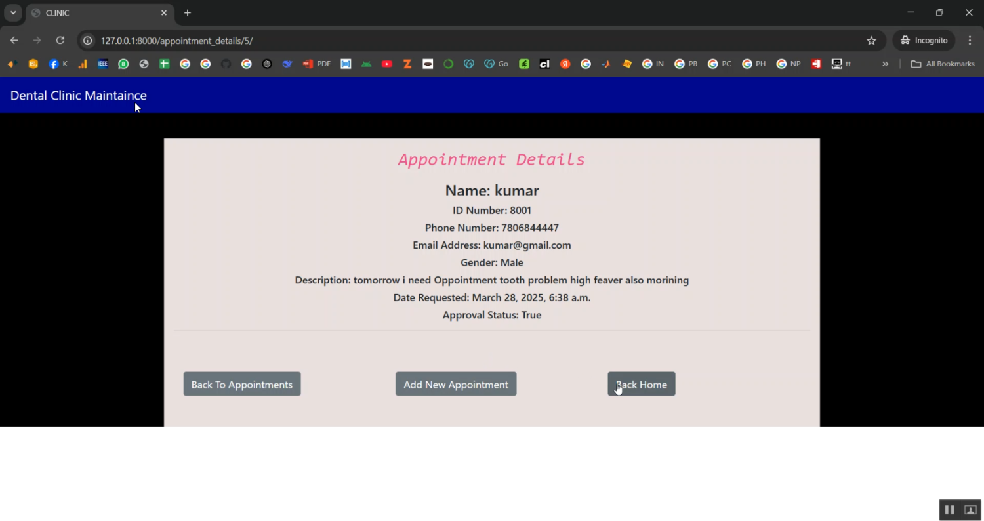Open the PDF bookmark
This screenshot has width=984, height=521.
(316, 64)
